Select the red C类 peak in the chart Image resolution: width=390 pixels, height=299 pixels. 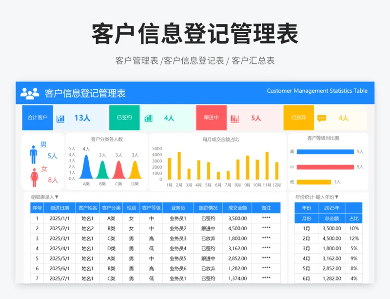(x=118, y=170)
